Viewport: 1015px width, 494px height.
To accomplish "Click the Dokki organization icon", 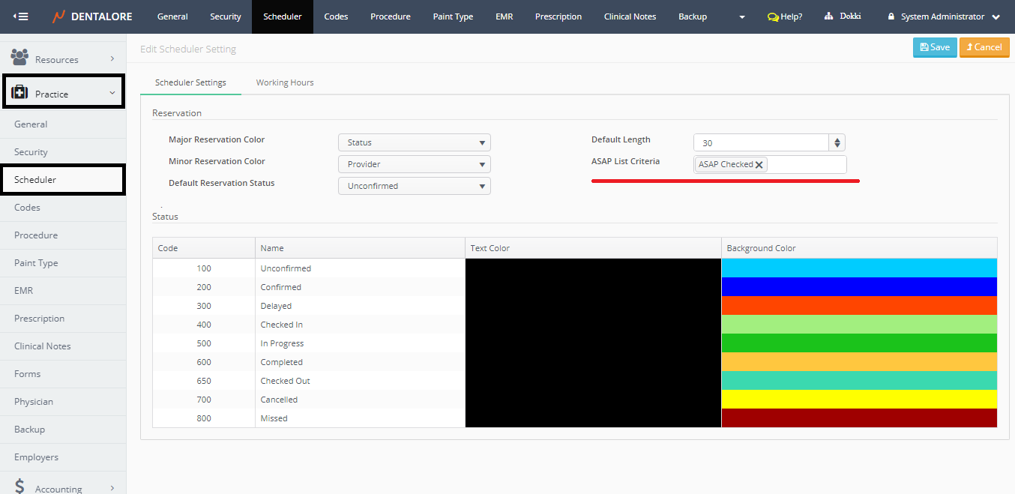I will pos(828,16).
